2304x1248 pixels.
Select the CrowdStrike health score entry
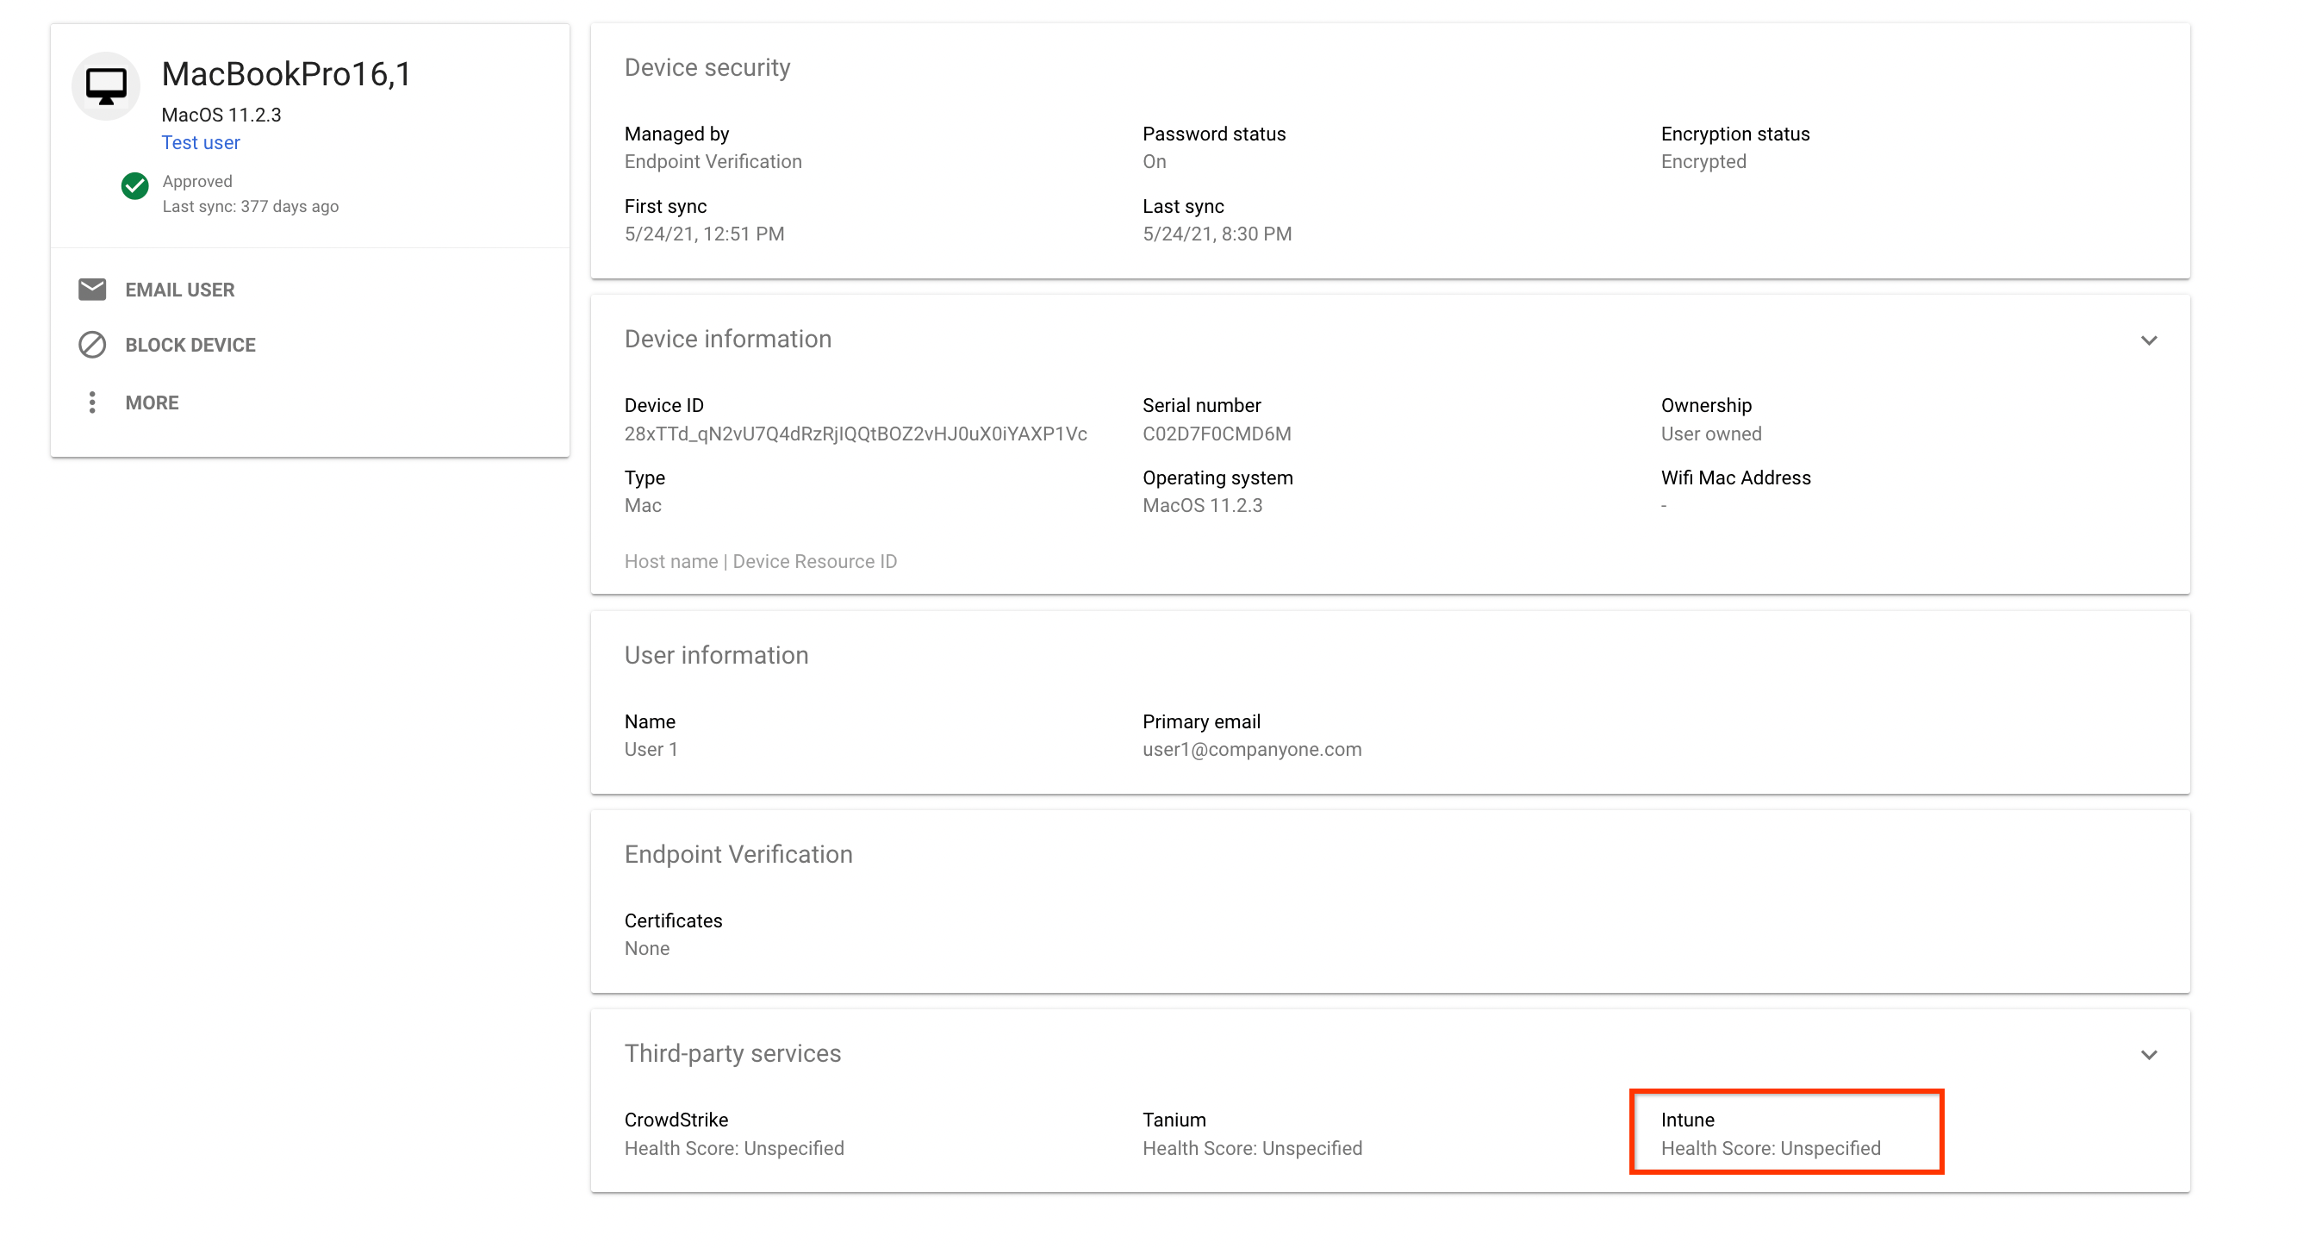click(x=733, y=1133)
